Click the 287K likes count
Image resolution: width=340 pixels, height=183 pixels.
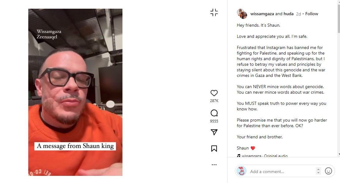pos(214,101)
